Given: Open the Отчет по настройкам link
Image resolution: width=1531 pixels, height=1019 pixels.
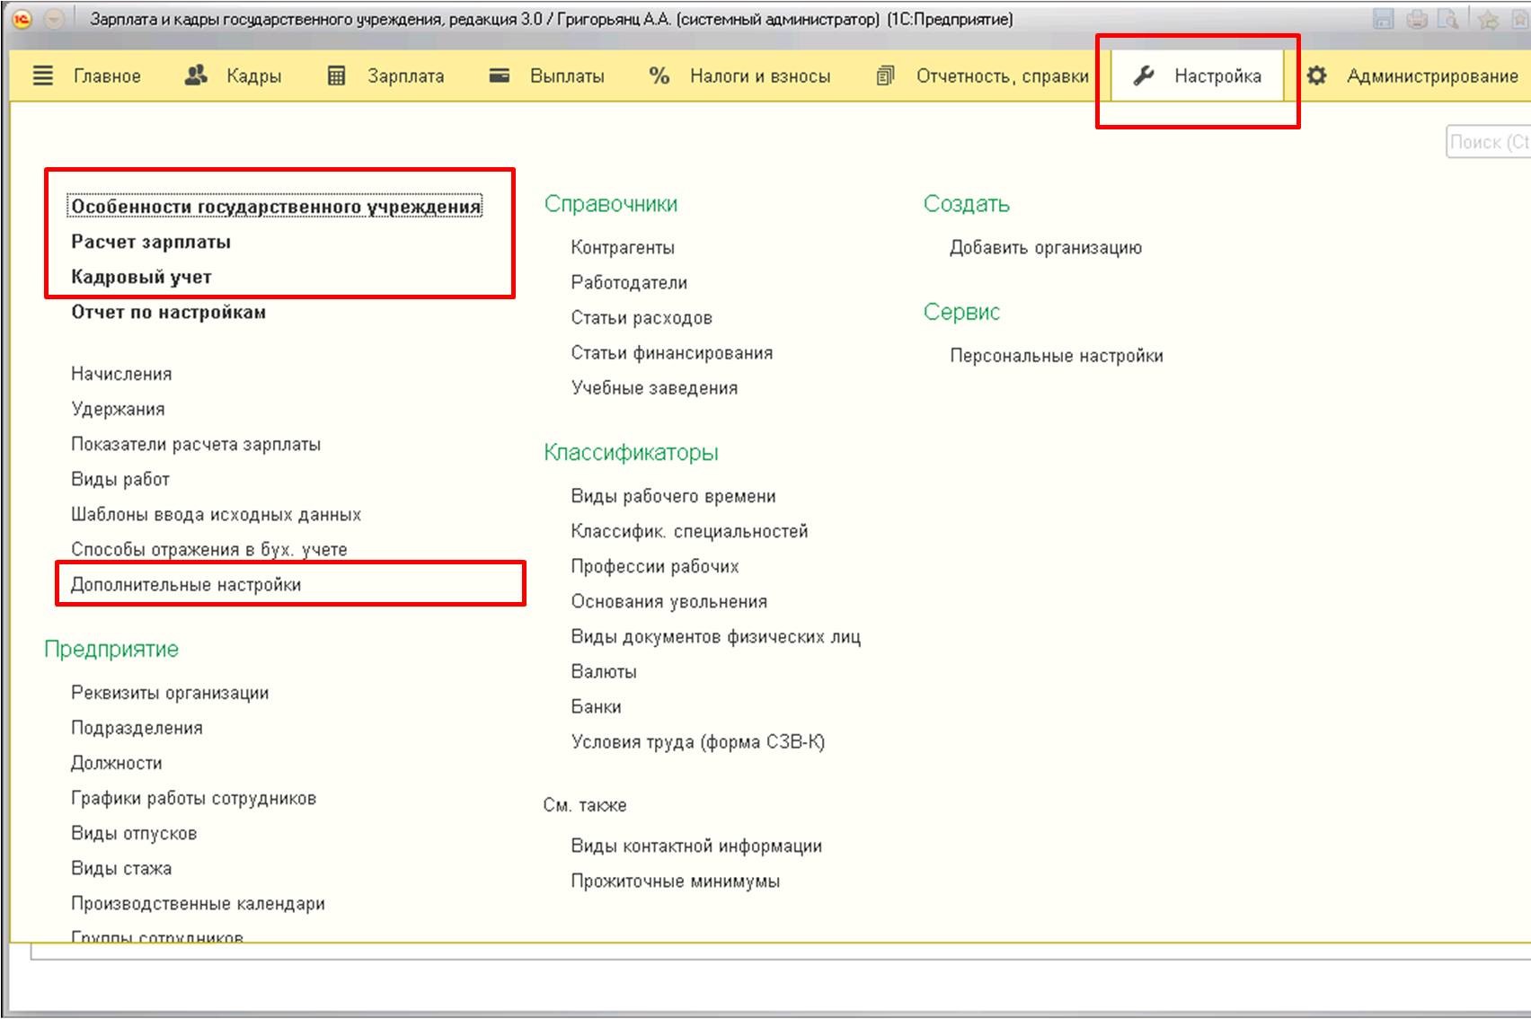Looking at the screenshot, I should click(168, 312).
